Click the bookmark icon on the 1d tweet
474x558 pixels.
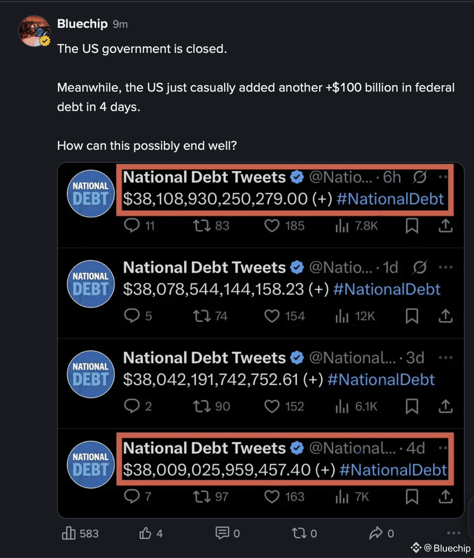point(412,316)
